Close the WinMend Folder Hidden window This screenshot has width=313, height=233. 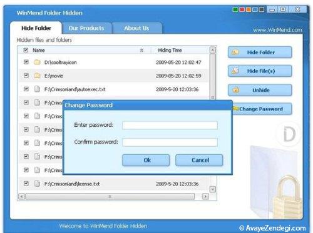click(298, 9)
